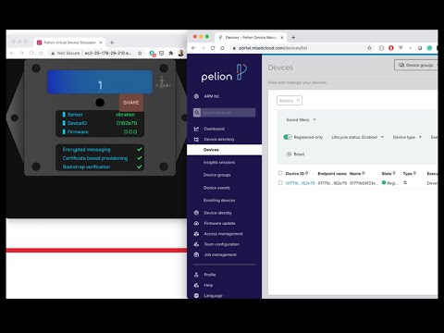Open the Device type filter dropdown
This screenshot has width=444, height=333.
point(407,137)
